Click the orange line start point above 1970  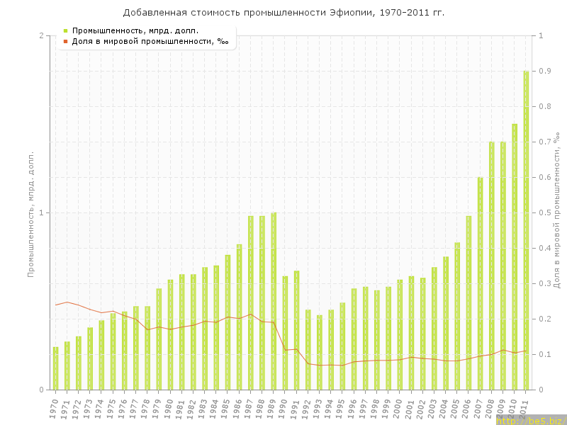pos(56,305)
